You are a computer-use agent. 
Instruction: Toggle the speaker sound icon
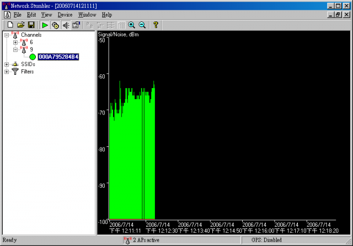66,25
